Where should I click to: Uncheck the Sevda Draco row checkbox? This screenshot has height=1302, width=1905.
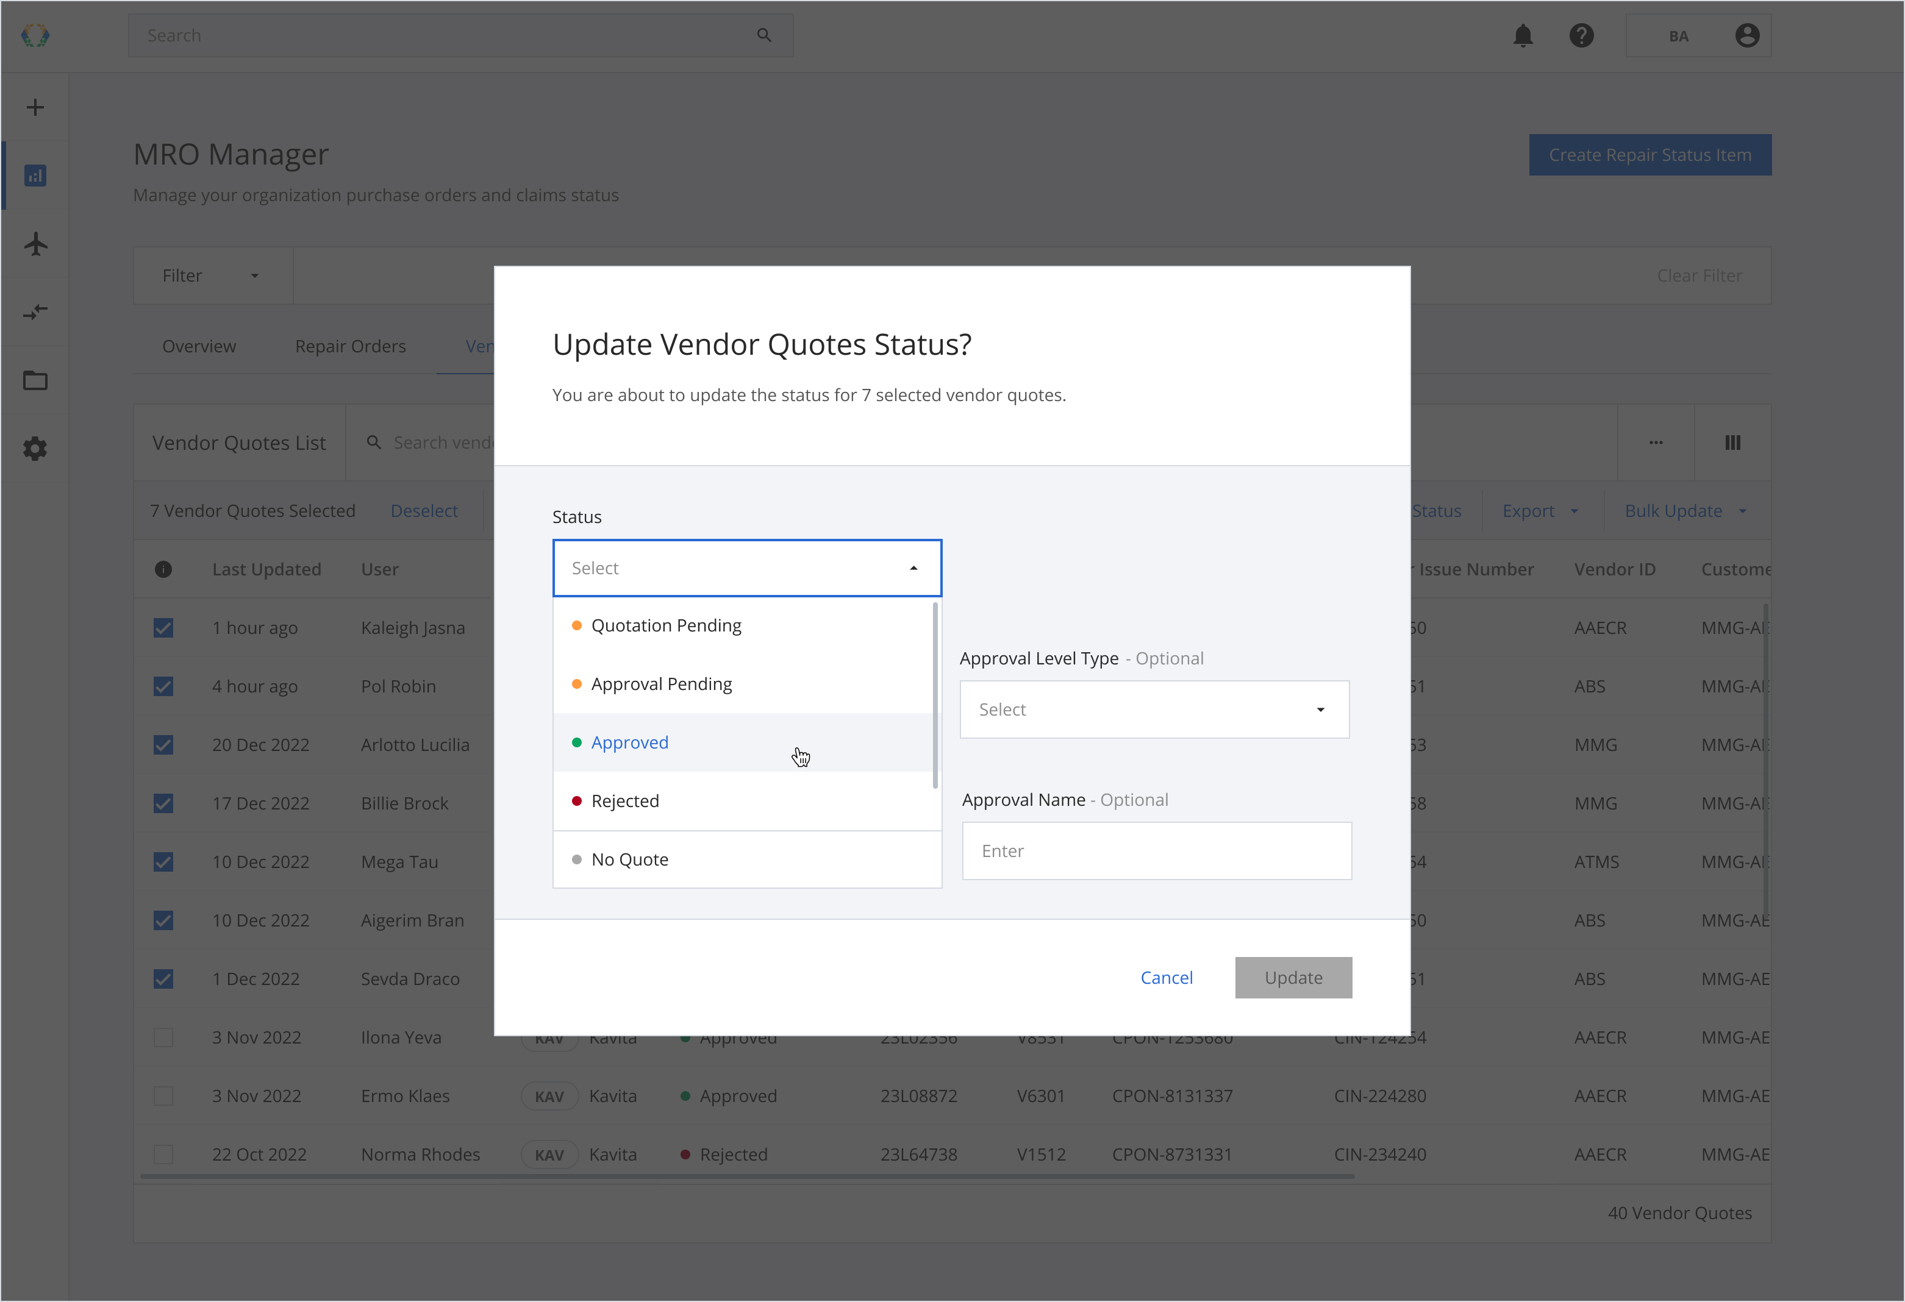(163, 979)
